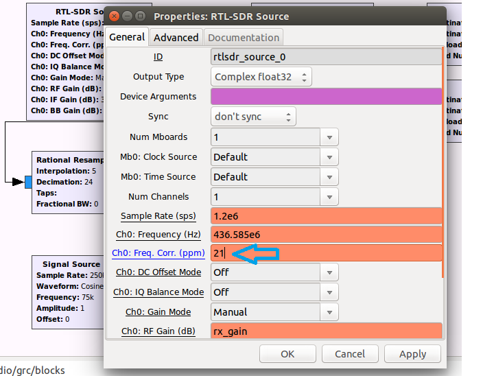Click the Cancel button
This screenshot has height=376, width=494.
click(350, 354)
